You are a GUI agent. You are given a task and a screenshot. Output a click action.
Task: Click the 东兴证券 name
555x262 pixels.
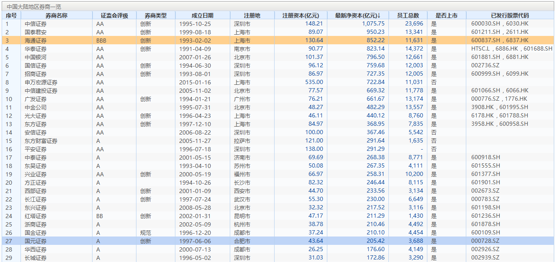36,208
